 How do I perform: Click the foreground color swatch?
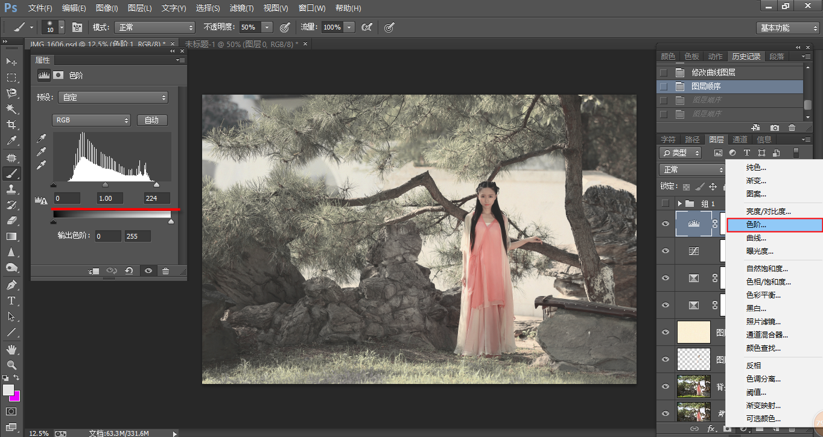pos(8,390)
